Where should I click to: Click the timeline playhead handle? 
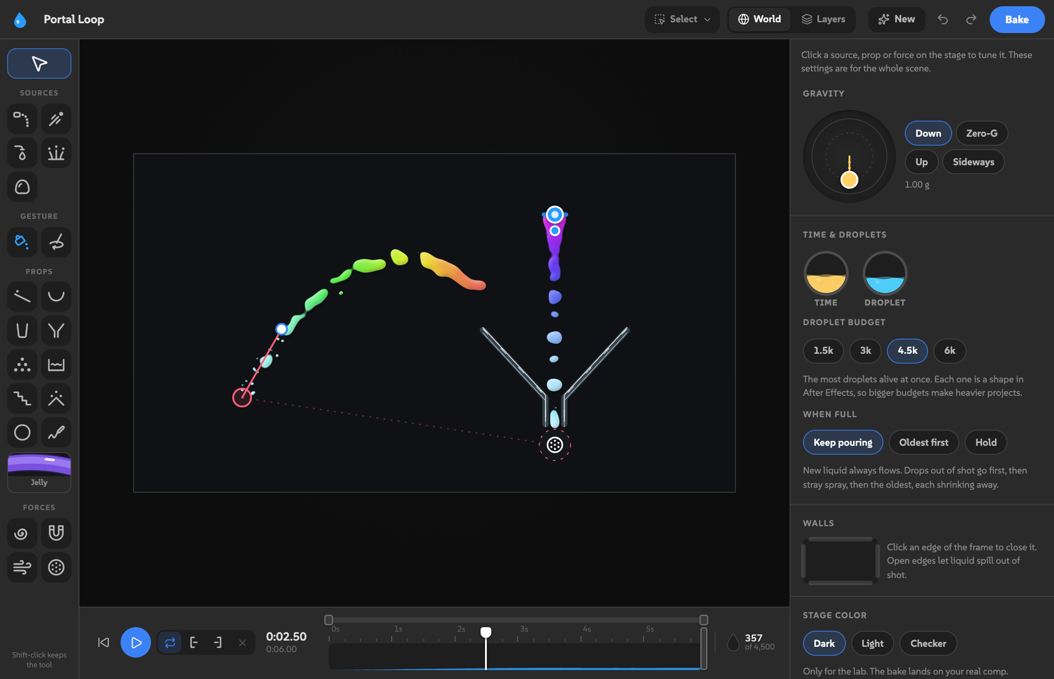coord(486,632)
